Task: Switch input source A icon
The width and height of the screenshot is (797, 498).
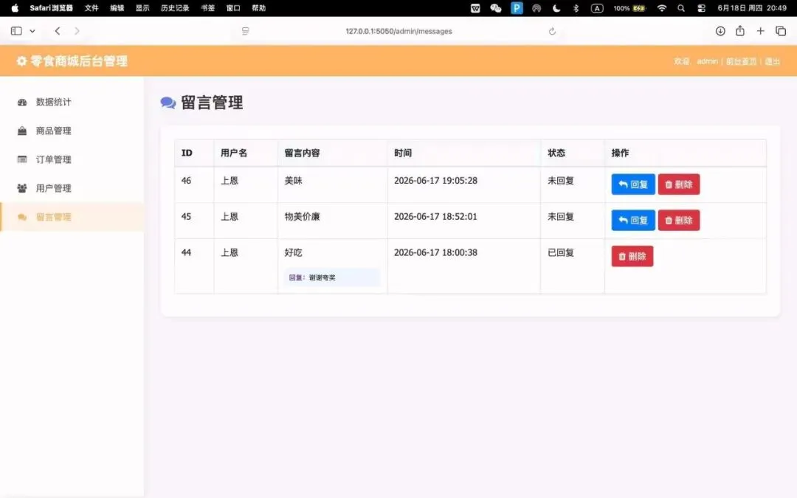Action: point(597,7)
